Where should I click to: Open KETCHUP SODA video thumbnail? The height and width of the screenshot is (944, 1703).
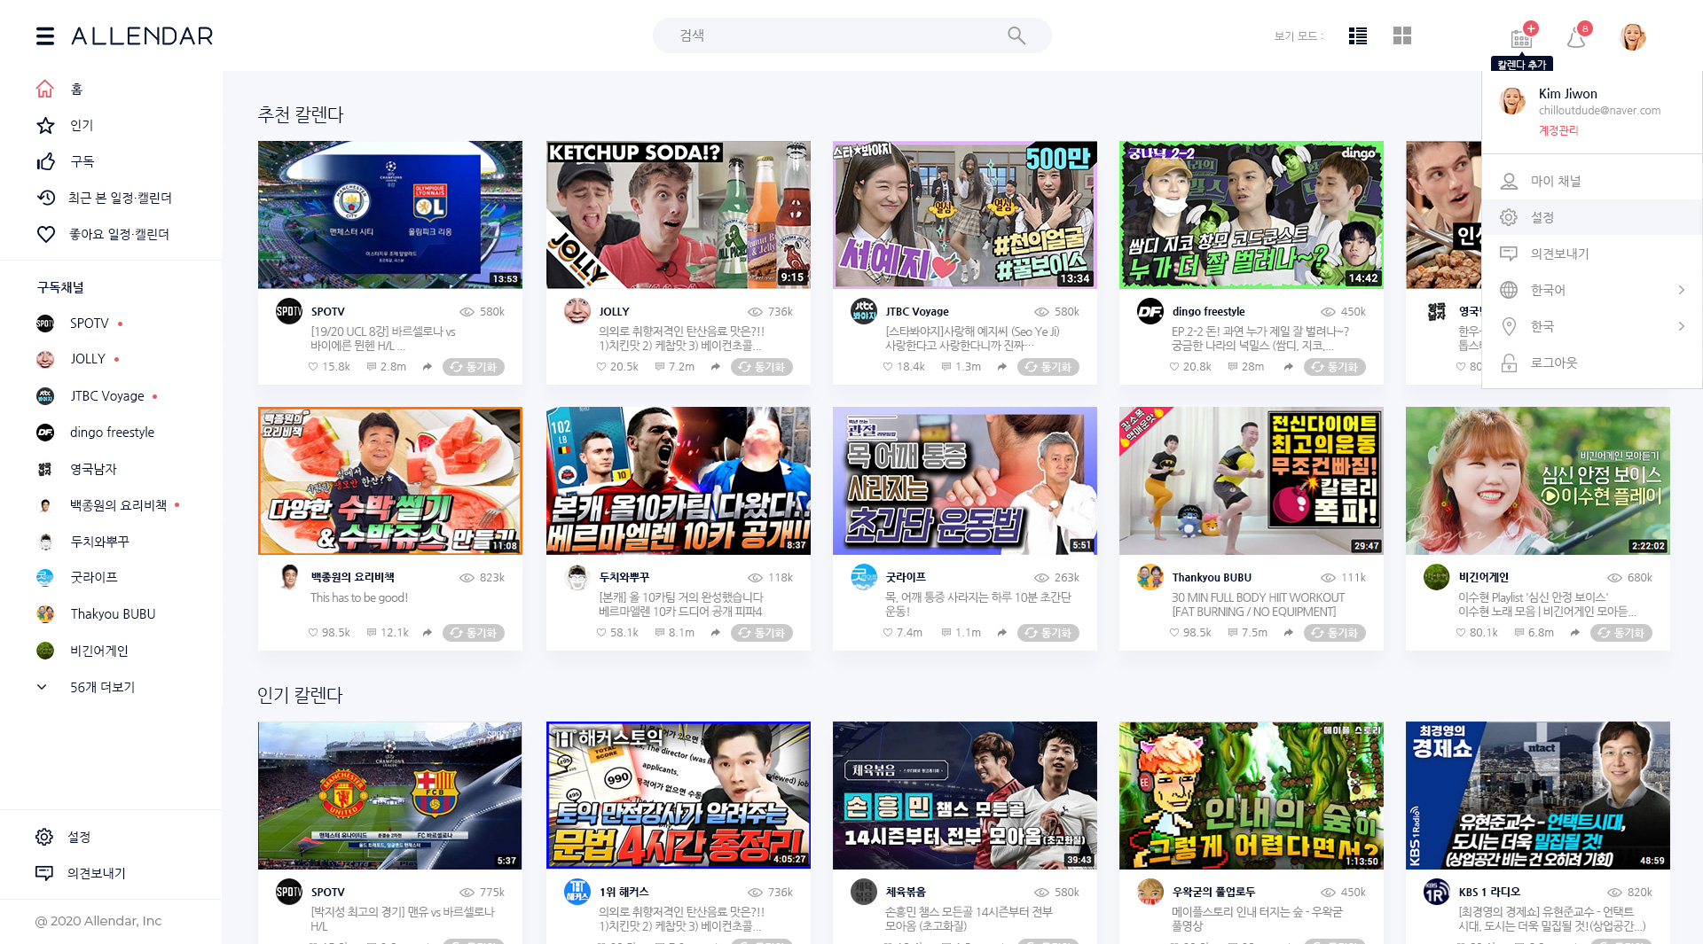(x=678, y=215)
